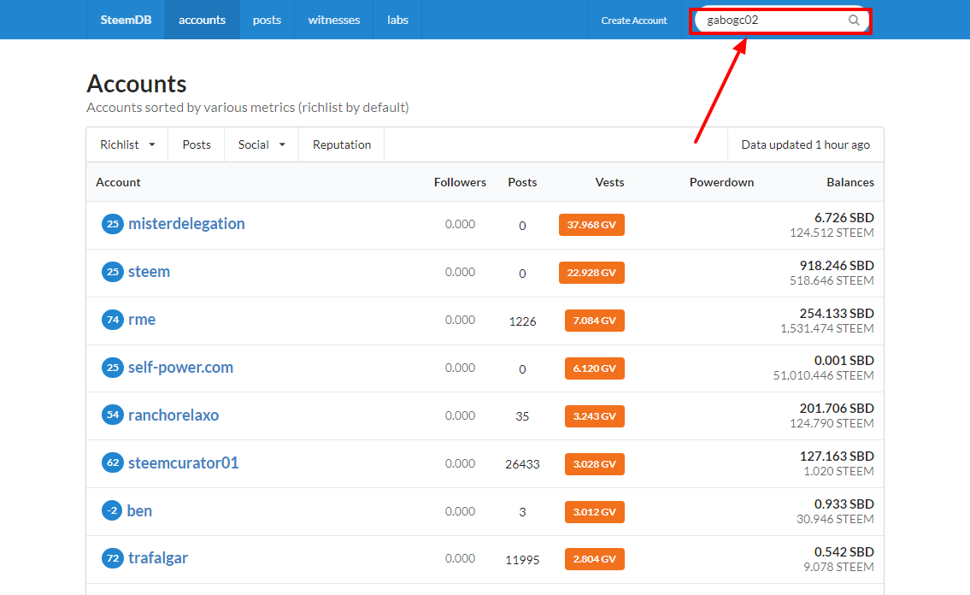Click the 1,531.474 STEEM balance
Image resolution: width=970 pixels, height=595 pixels.
tap(827, 327)
